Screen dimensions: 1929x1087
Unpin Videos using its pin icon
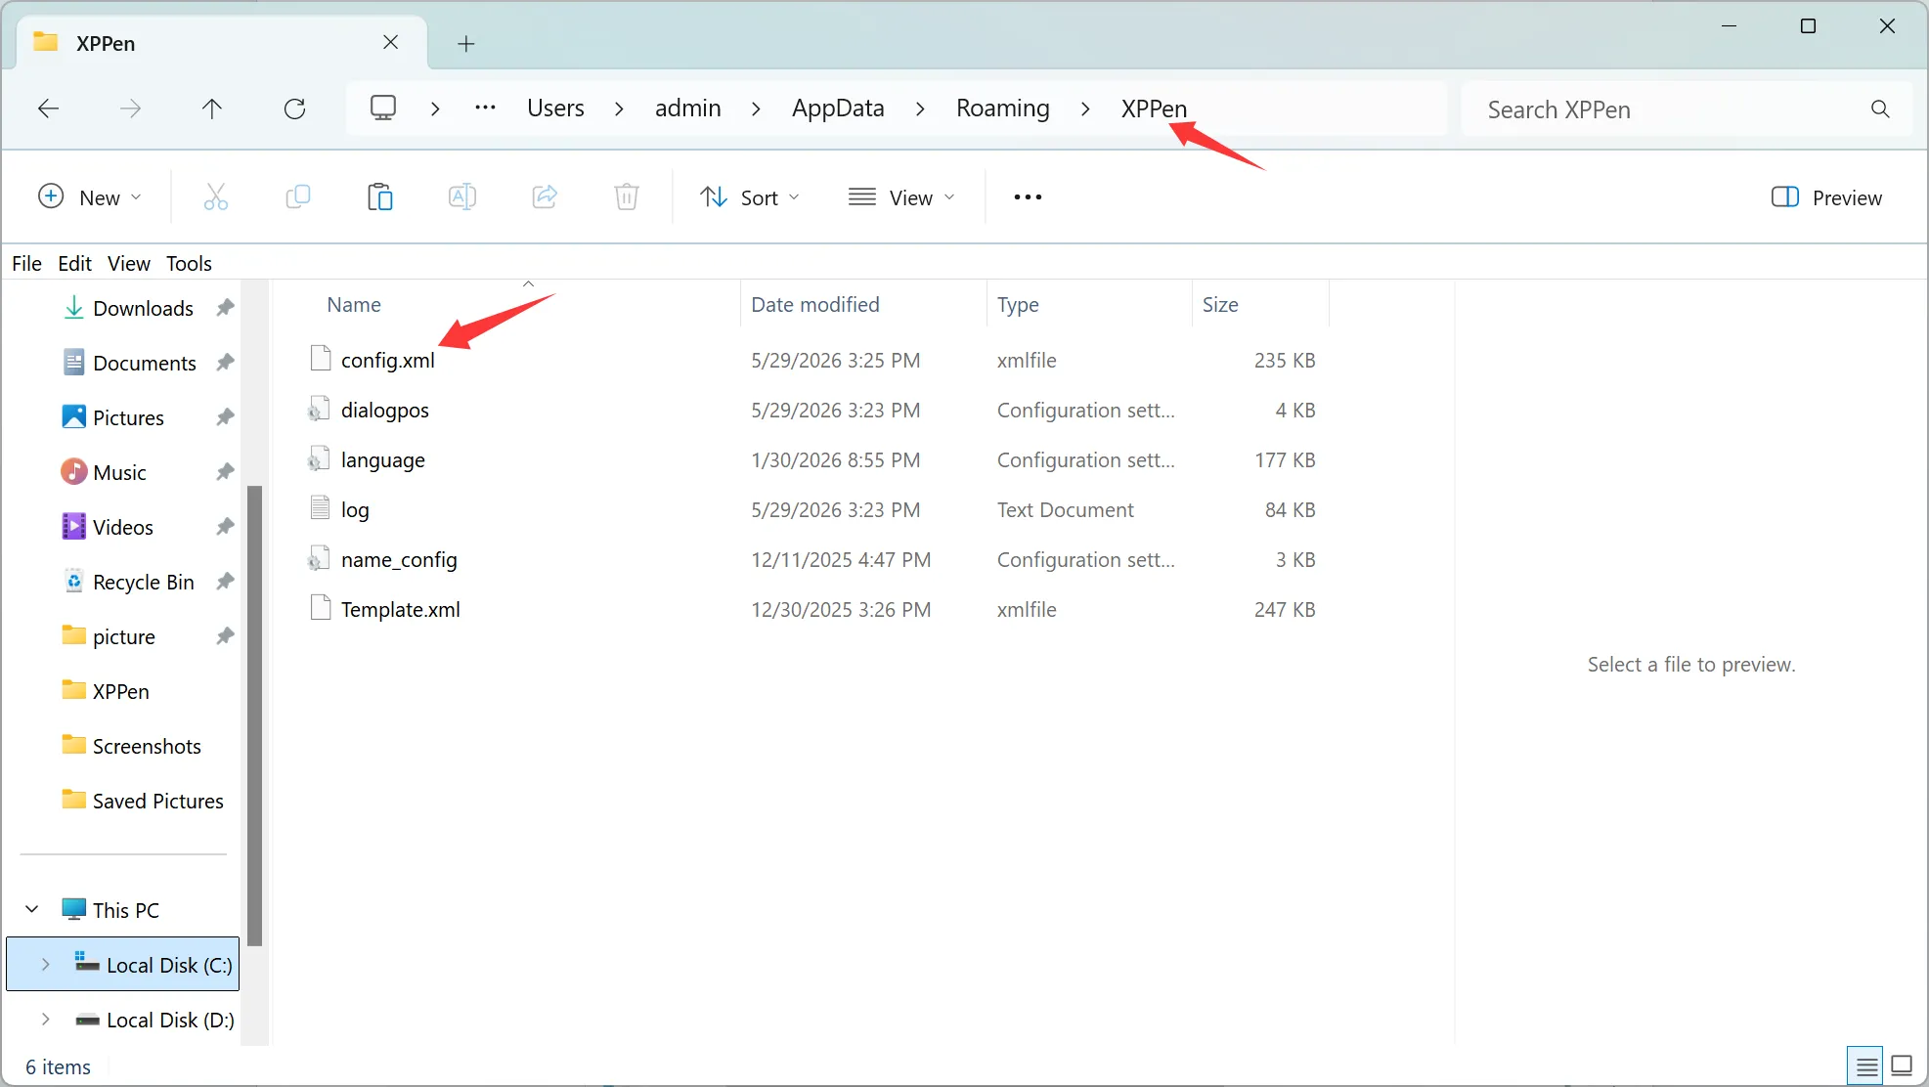[225, 527]
